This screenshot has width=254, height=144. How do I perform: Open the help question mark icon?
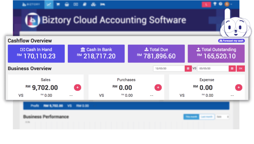tap(220, 4)
